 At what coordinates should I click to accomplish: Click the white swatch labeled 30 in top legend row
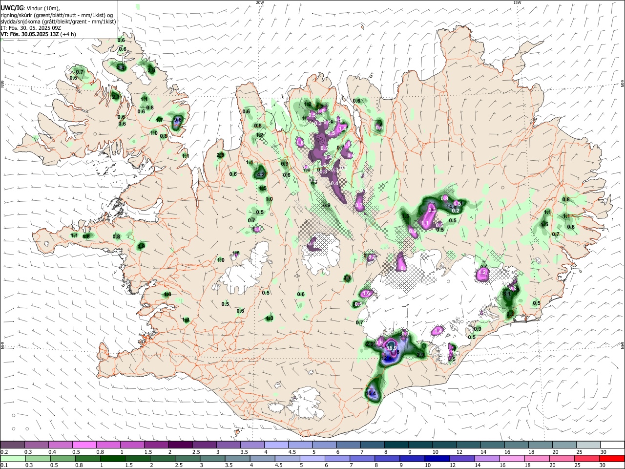pos(612,445)
